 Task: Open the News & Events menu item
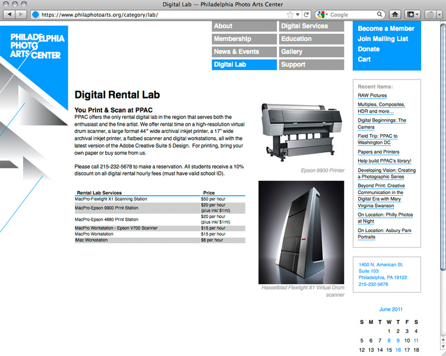click(x=244, y=52)
